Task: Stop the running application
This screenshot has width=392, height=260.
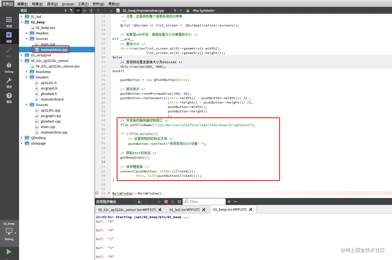Action: (166, 202)
